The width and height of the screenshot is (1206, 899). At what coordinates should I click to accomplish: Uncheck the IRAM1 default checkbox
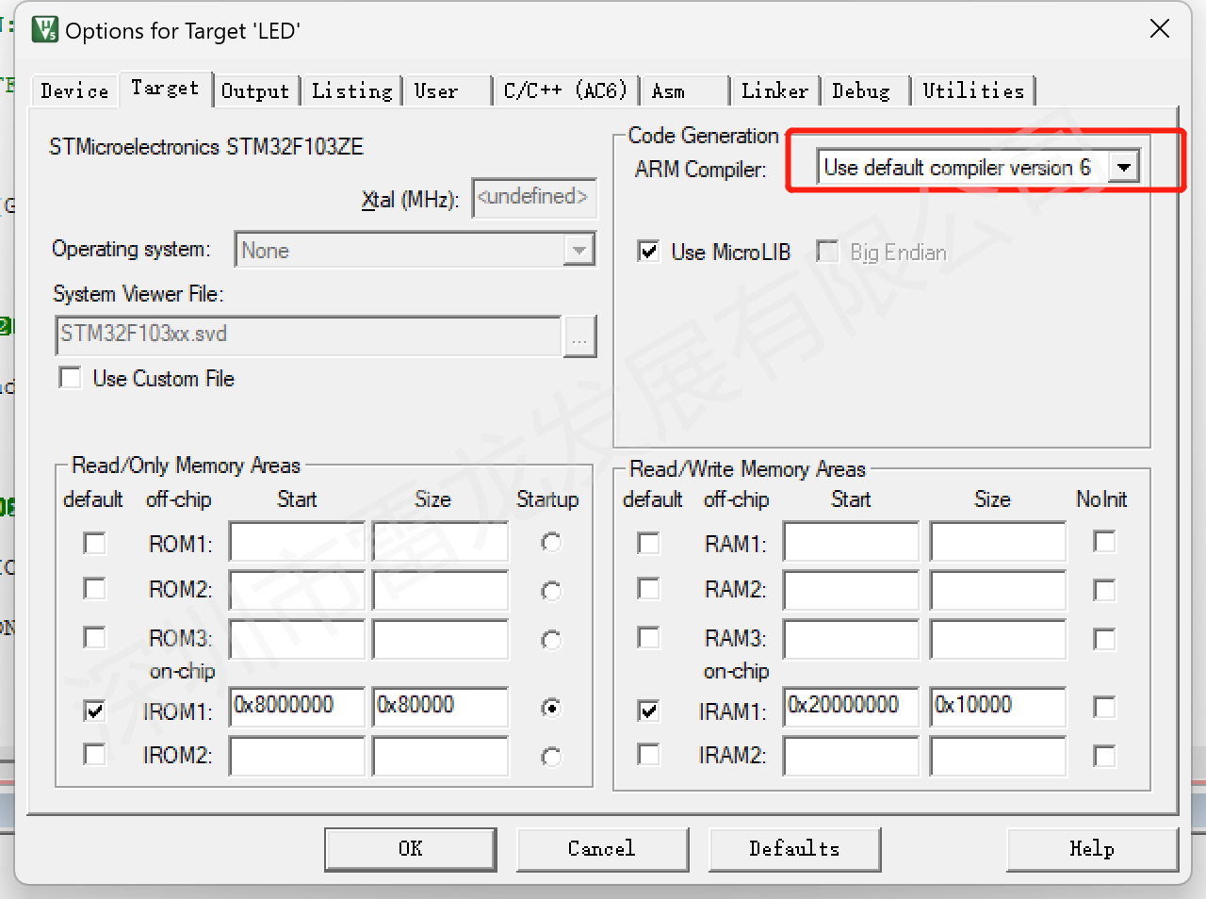click(x=648, y=711)
